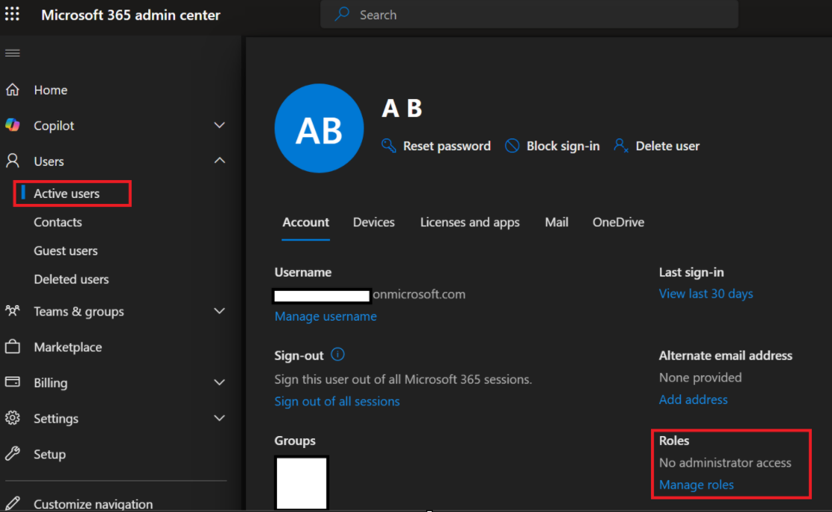Viewport: 832px width, 512px height.
Task: Click Manage roles link
Action: 696,484
